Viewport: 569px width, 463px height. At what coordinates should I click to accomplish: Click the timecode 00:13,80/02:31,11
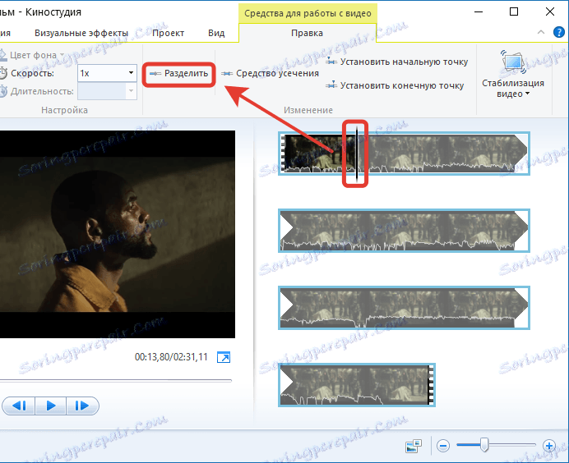point(171,357)
